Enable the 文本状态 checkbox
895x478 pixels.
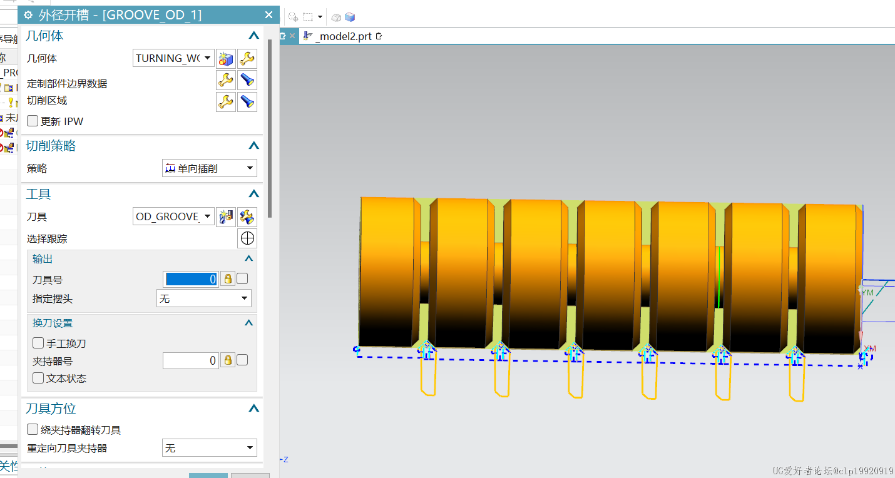(38, 378)
